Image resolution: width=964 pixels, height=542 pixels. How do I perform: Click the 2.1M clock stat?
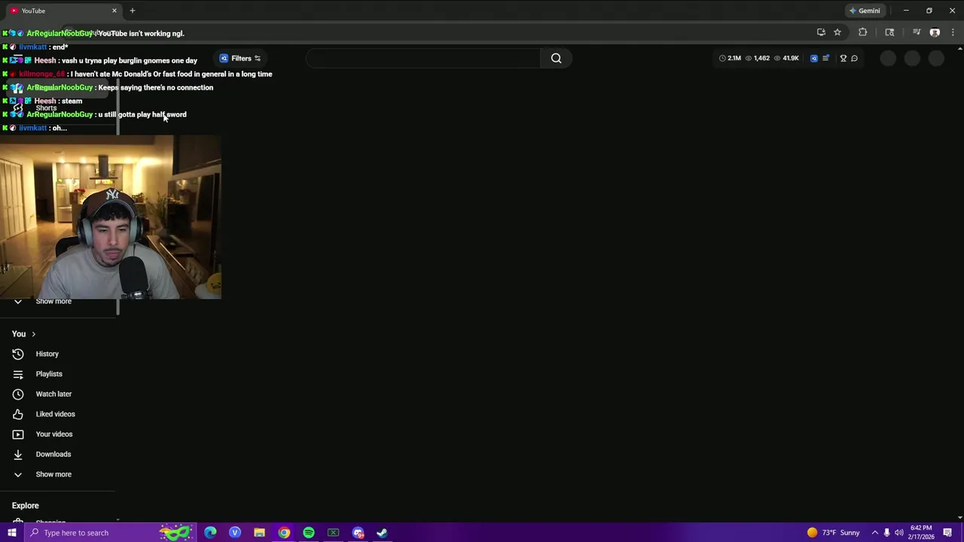pos(730,58)
